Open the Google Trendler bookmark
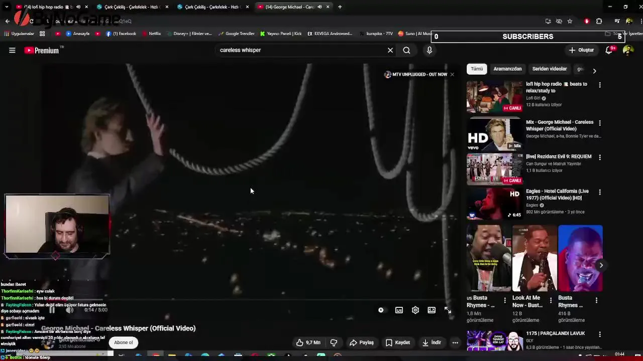The height and width of the screenshot is (361, 643). tap(237, 34)
